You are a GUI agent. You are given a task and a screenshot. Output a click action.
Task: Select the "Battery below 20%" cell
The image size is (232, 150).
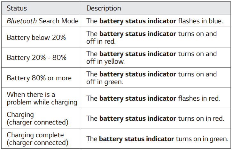coord(36,37)
